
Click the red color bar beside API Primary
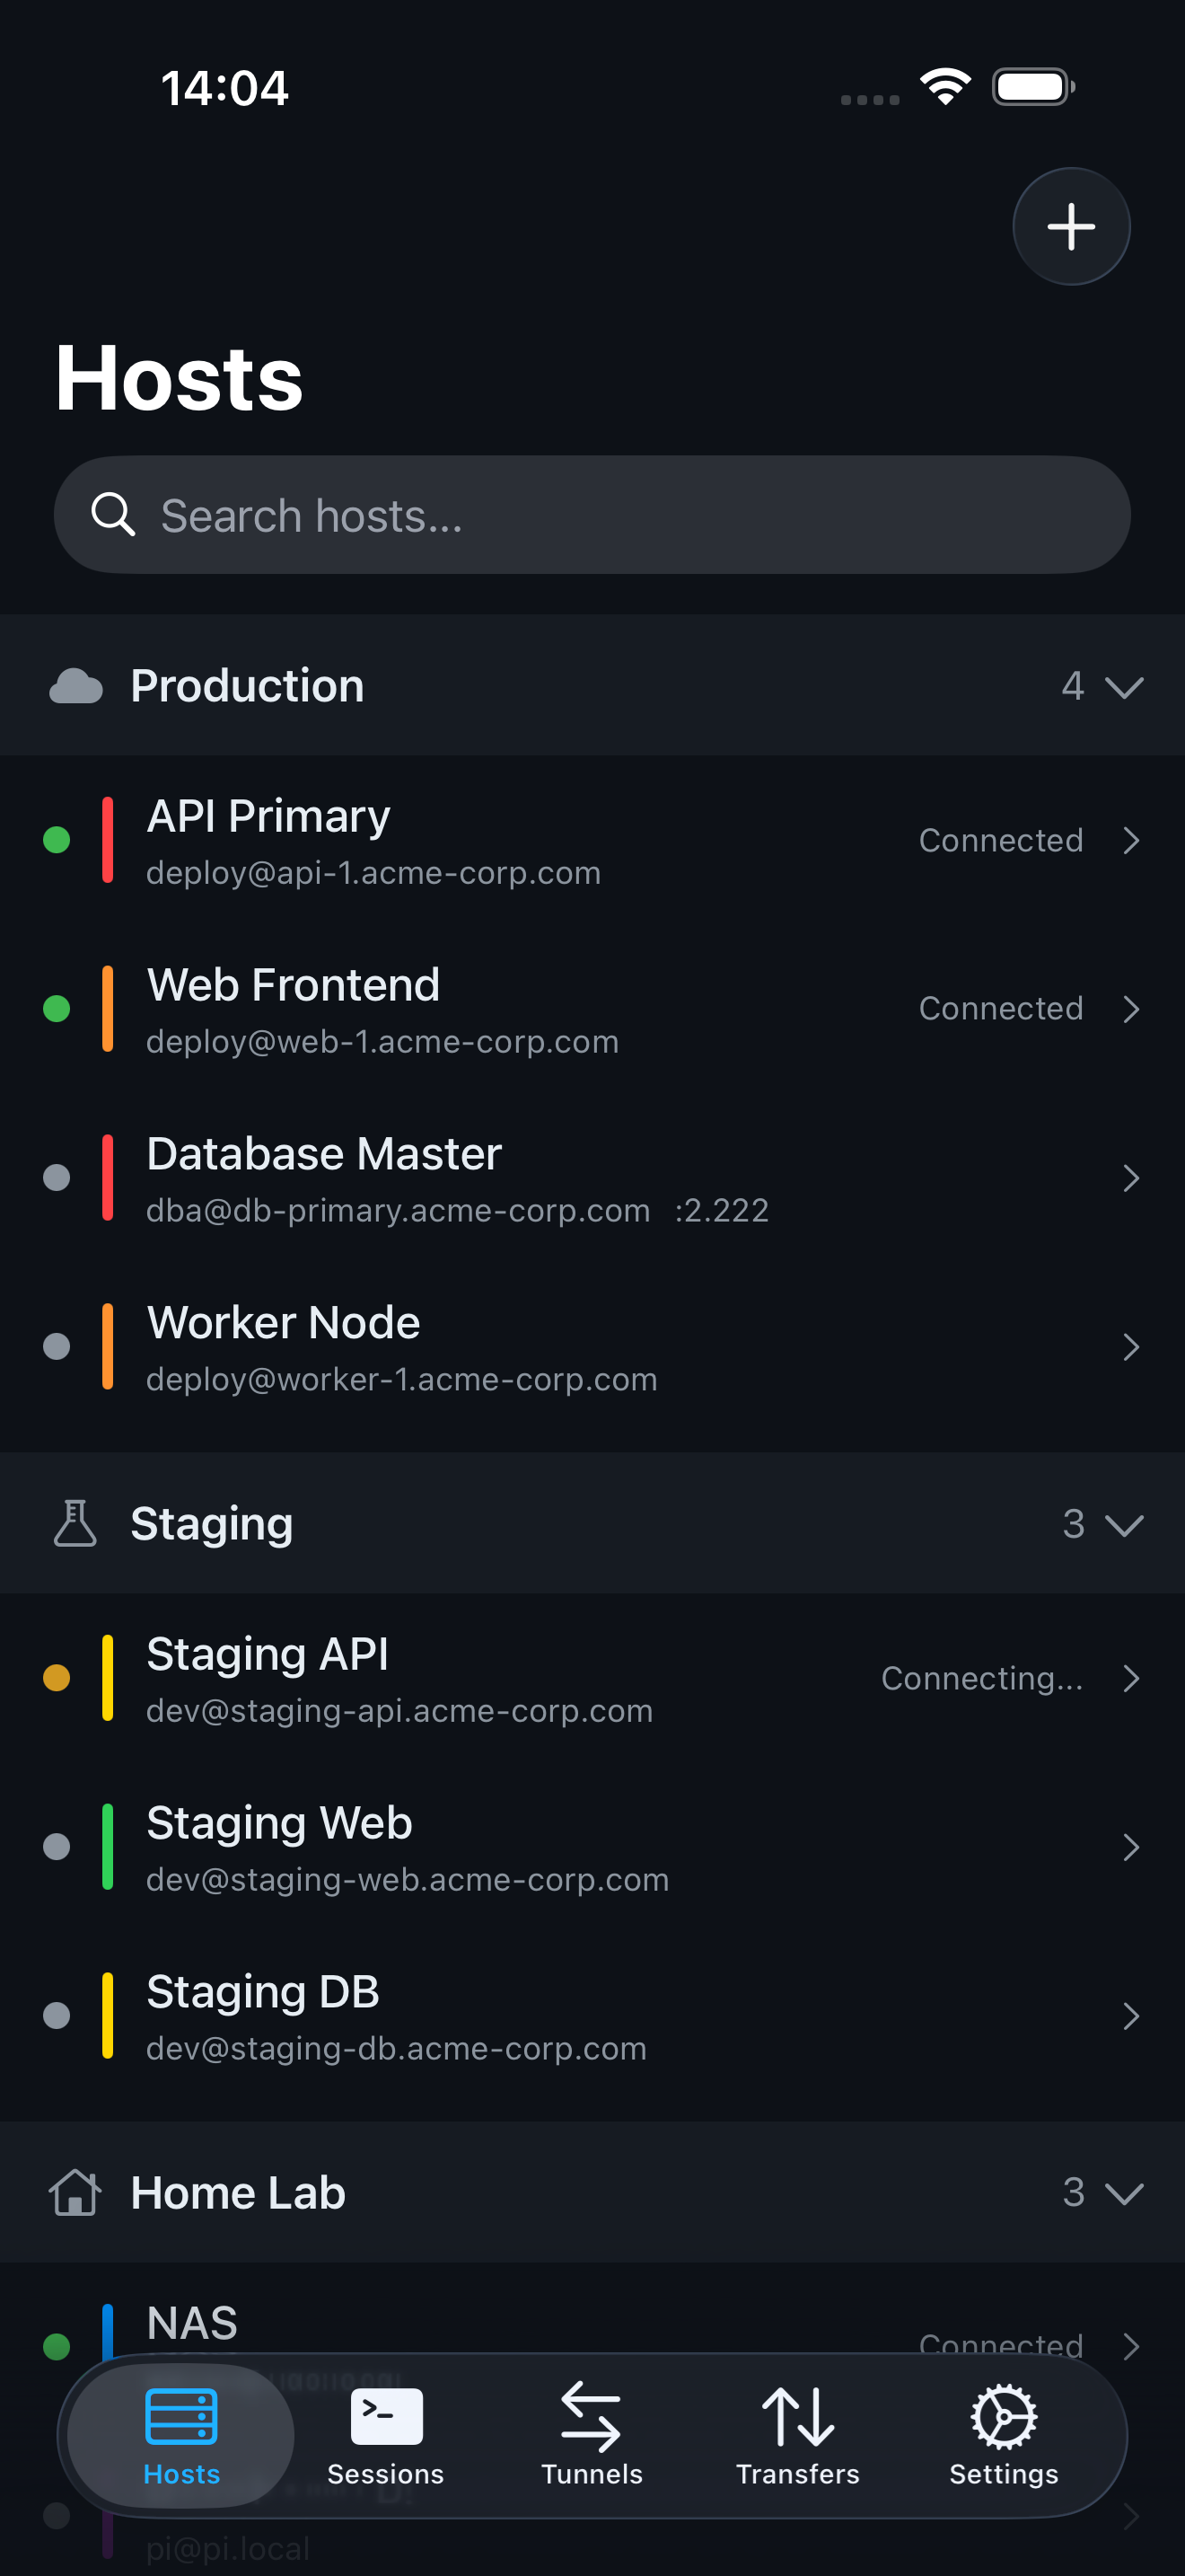(108, 840)
